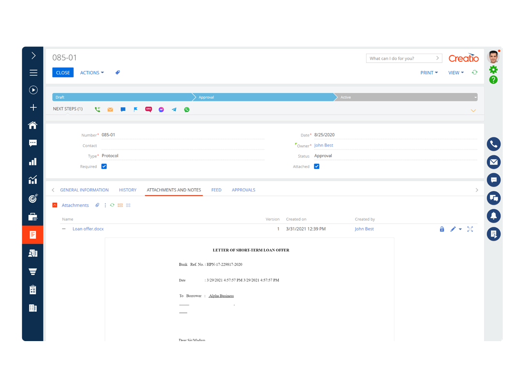Switch to the Approvals tab
524x387 pixels.
tap(243, 190)
